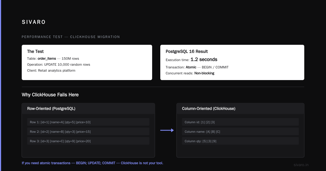Click 'Operation: UPDATE 10,000 random rows' line

(59, 65)
